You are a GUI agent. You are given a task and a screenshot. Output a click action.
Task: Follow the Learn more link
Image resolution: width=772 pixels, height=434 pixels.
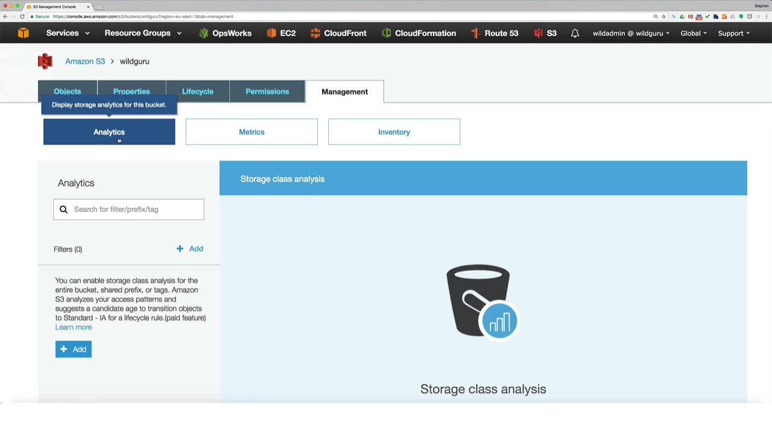pyautogui.click(x=74, y=327)
